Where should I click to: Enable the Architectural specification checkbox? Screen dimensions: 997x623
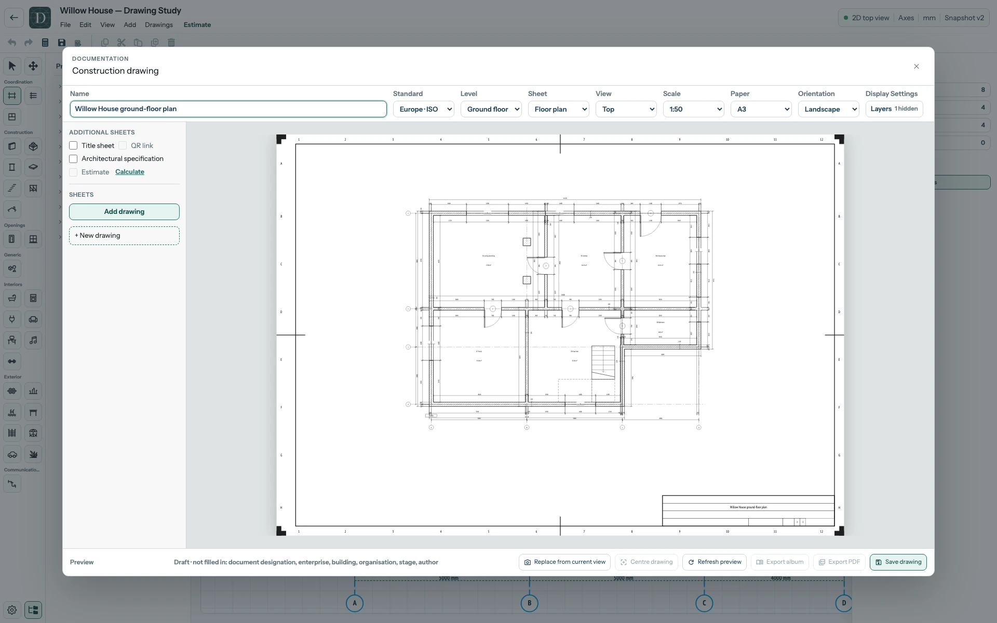click(x=73, y=159)
